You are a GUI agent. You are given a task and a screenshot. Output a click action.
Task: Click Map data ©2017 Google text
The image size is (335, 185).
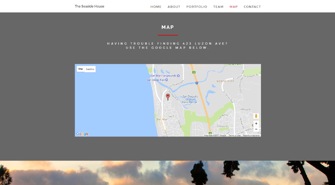215,135
